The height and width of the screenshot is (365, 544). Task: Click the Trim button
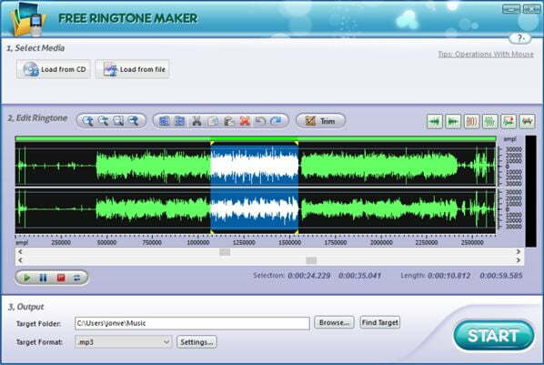point(321,121)
